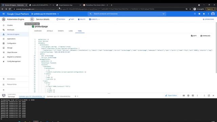Click the productpage service title
Image resolution: width=217 pixels, height=122 pixels.
pyautogui.click(x=41, y=26)
